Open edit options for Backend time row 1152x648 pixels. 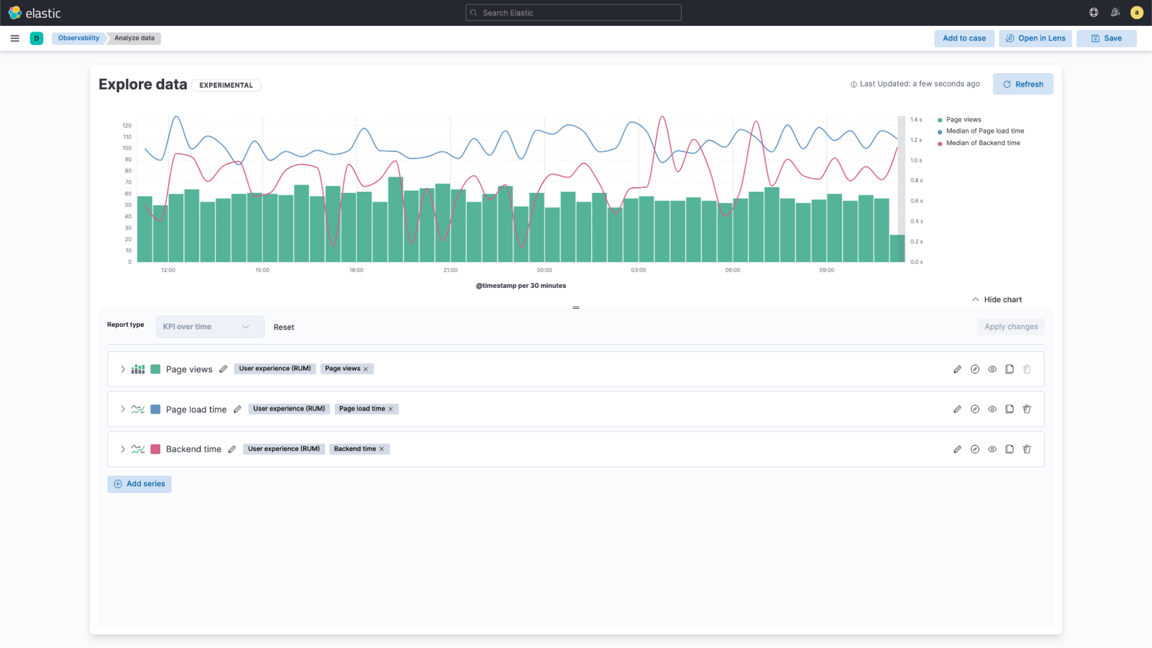[x=957, y=449]
